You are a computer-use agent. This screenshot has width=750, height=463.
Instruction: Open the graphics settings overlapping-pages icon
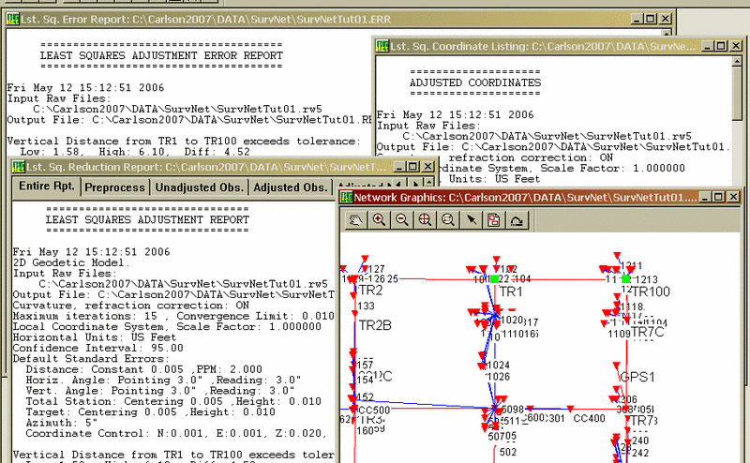coord(494,220)
